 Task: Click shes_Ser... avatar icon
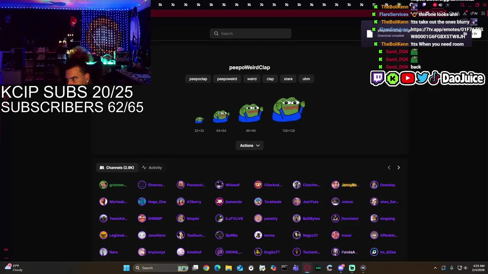[374, 202]
